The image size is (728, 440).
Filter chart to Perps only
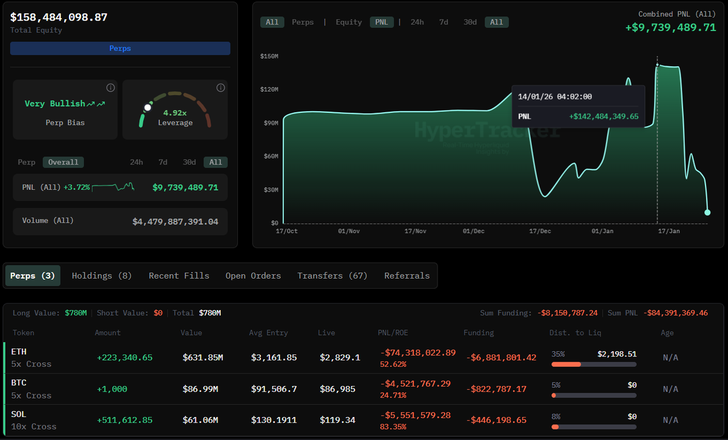(303, 22)
